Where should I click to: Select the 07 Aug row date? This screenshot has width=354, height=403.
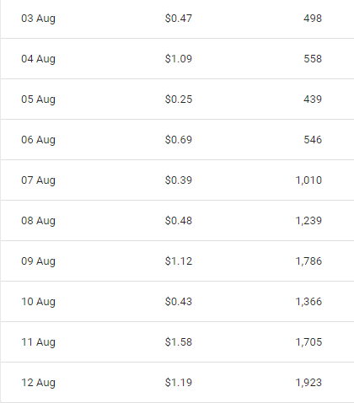(x=38, y=180)
